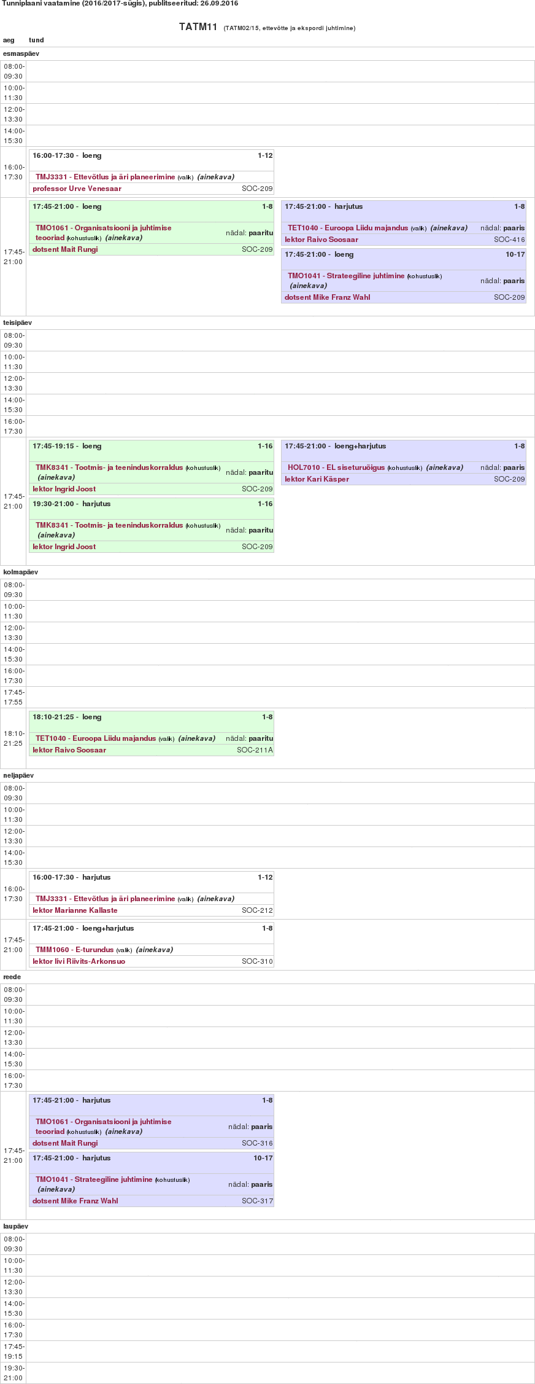Open lektor Marianne Kallaste's link

tap(75, 910)
